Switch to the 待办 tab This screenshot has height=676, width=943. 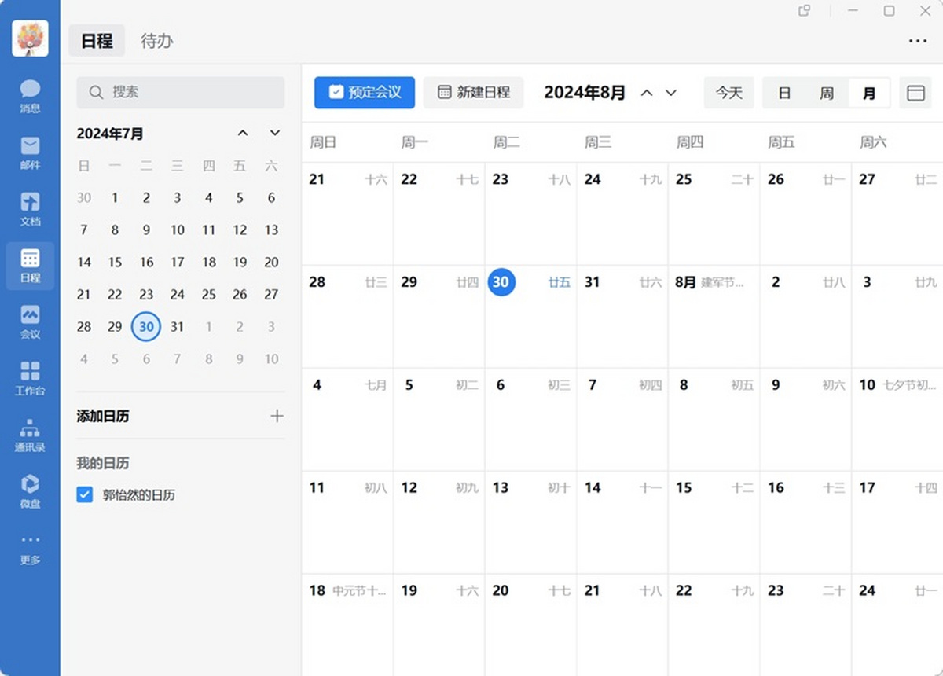pyautogui.click(x=156, y=41)
